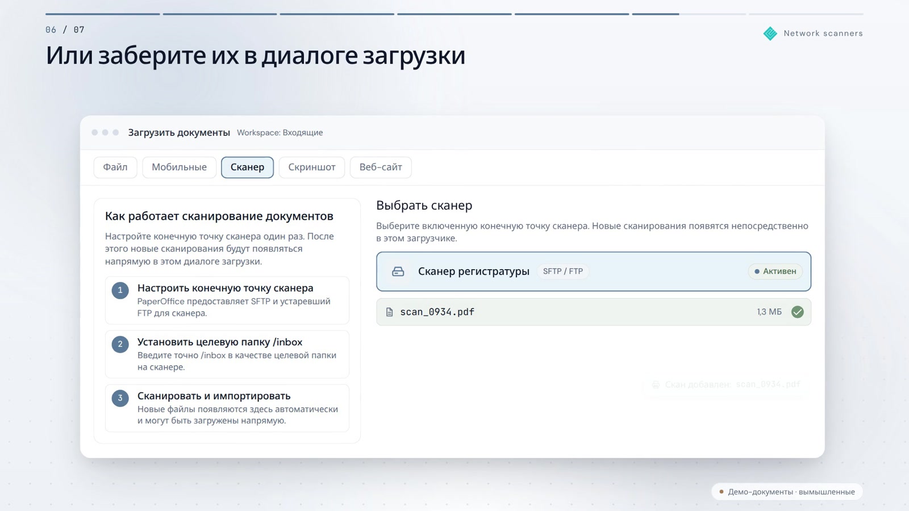The width and height of the screenshot is (909, 511).
Task: Select the scan_0934.pdf file name
Action: tap(437, 312)
